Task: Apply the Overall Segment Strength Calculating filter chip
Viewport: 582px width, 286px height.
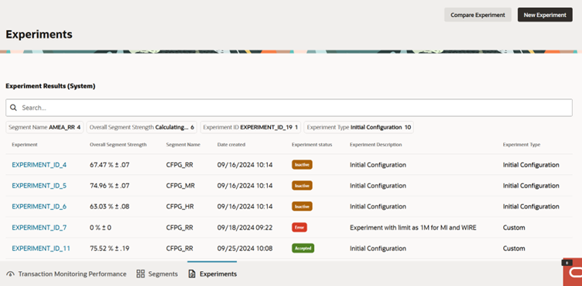Action: click(142, 127)
